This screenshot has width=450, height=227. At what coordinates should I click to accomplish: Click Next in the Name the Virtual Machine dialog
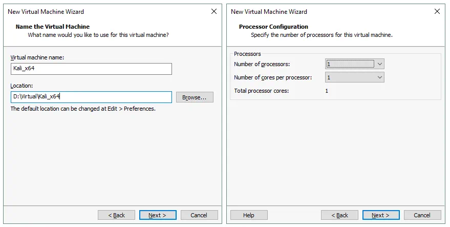(158, 215)
